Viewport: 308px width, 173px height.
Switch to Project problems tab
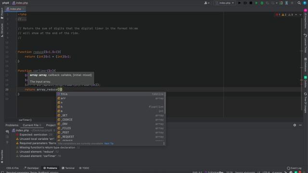pyautogui.click(x=51, y=125)
